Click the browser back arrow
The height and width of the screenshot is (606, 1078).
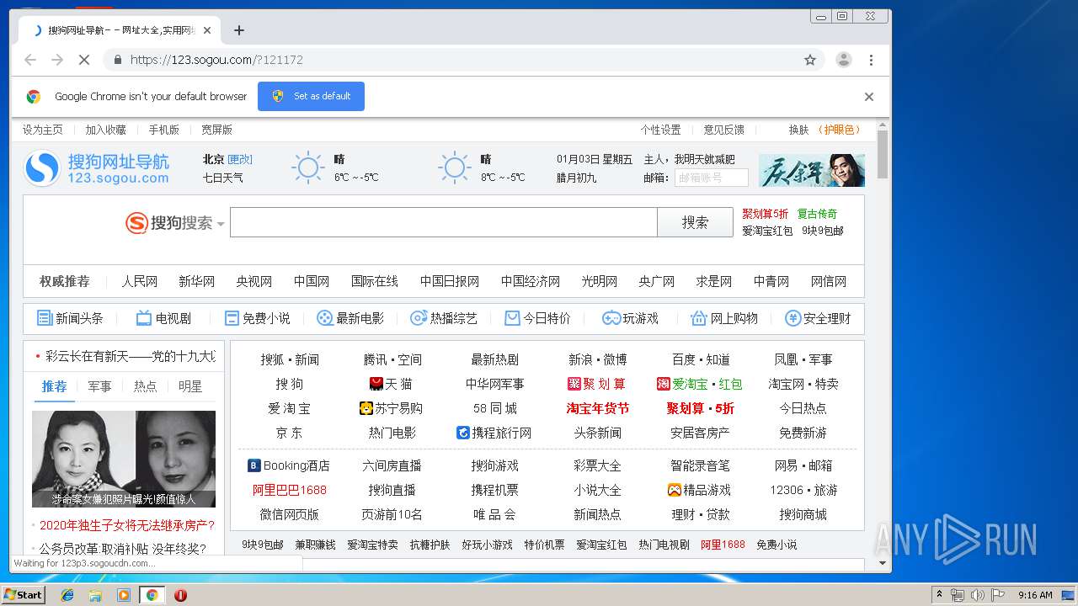[x=30, y=60]
